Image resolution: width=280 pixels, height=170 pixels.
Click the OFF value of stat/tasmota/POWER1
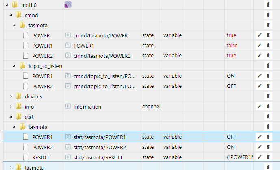pos(231,137)
